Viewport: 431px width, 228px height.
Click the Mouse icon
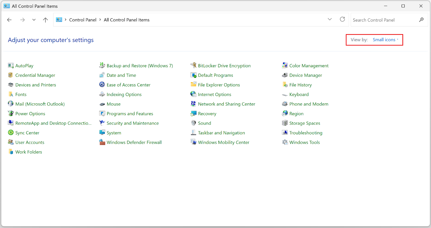[x=102, y=104]
